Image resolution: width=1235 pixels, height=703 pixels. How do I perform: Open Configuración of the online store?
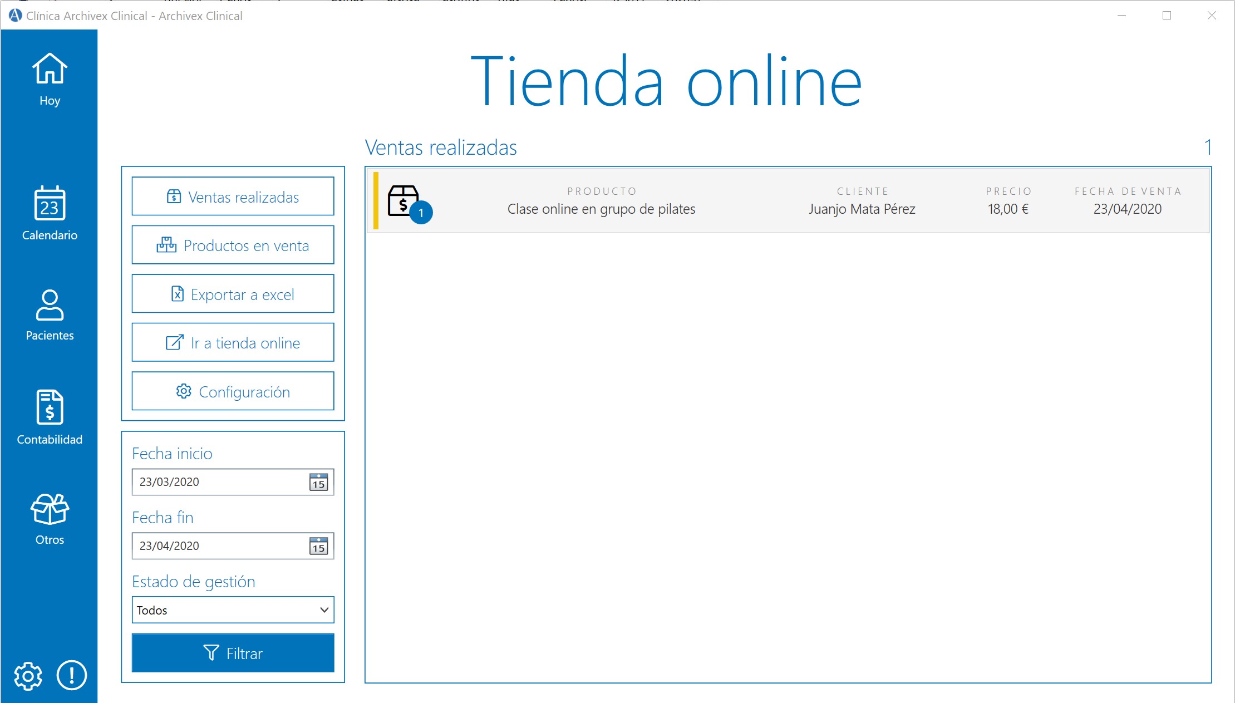click(x=232, y=391)
